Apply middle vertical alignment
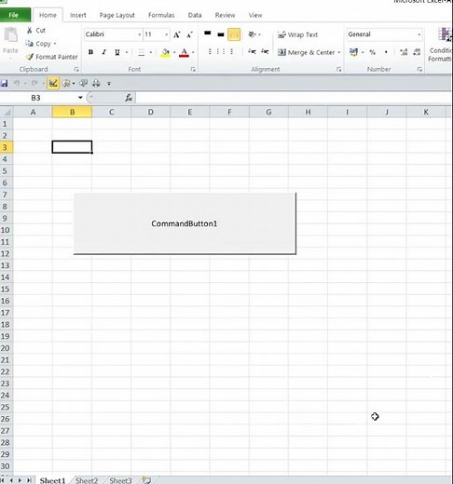Viewport: 453px width, 484px height. pos(221,34)
